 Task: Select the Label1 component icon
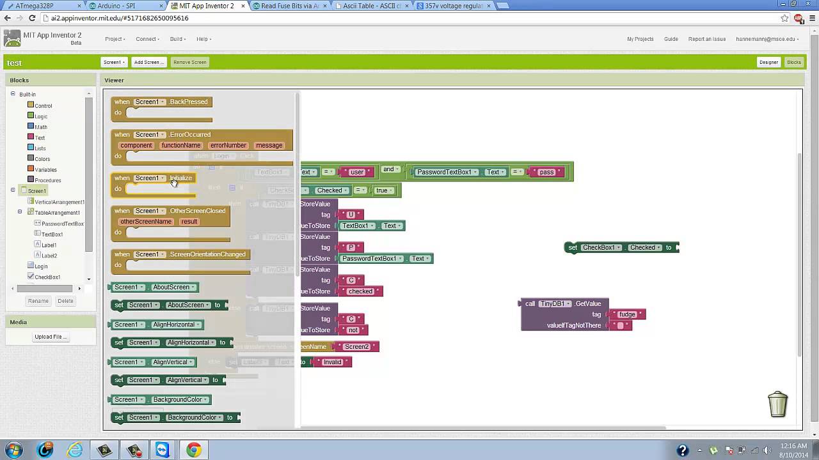(37, 245)
